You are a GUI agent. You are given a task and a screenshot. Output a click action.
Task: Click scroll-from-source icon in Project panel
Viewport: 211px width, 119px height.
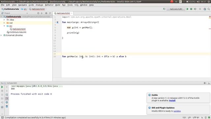pos(38,13)
